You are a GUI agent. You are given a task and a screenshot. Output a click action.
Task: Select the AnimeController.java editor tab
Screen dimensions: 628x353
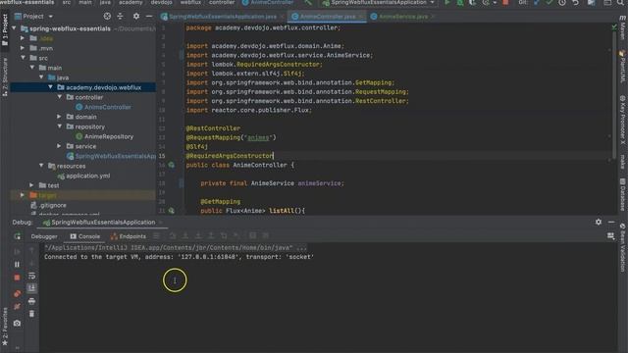point(327,17)
